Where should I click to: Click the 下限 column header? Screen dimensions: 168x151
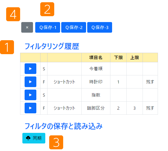119,57
